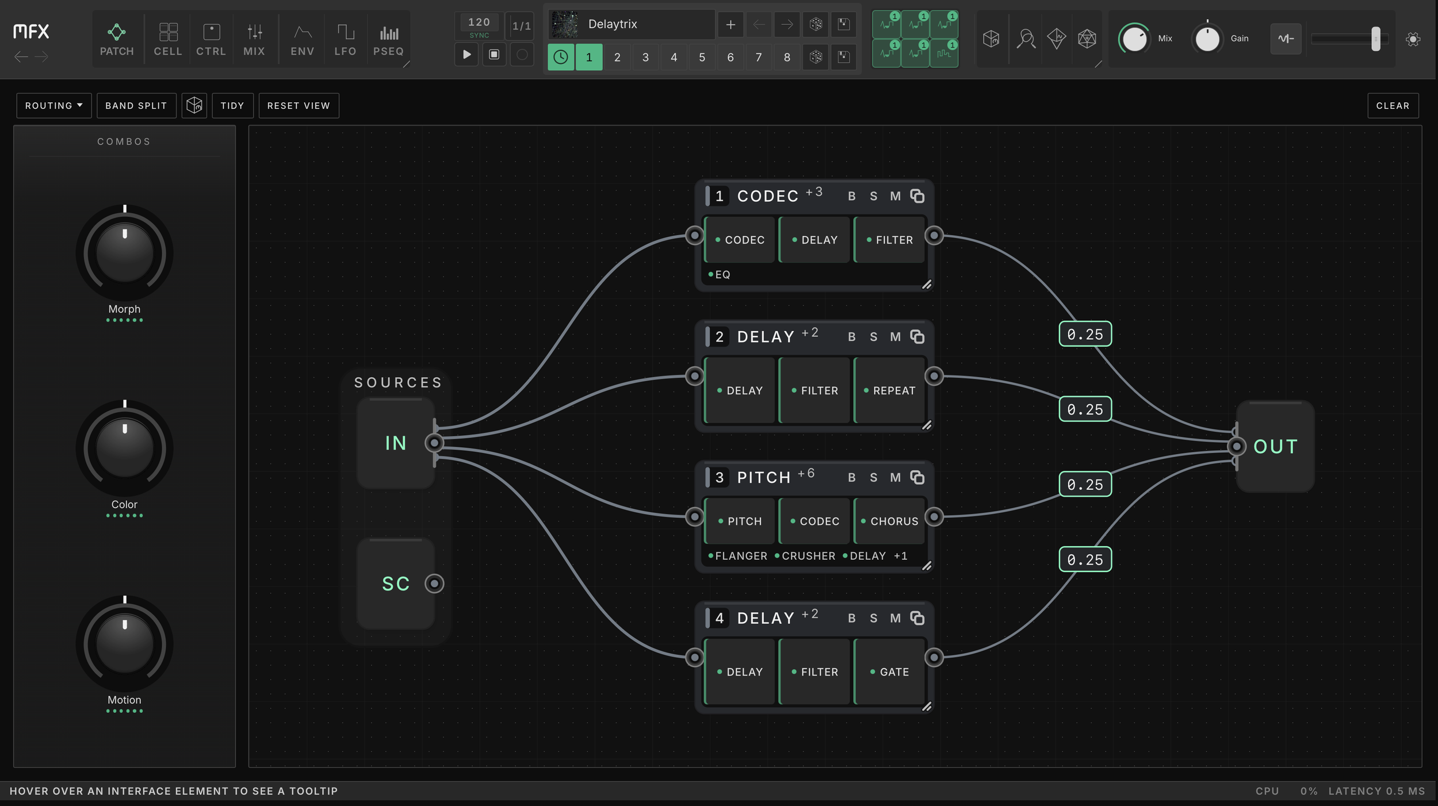The height and width of the screenshot is (806, 1438).
Task: Solo cell 2 DELAY with S
Action: click(x=874, y=337)
